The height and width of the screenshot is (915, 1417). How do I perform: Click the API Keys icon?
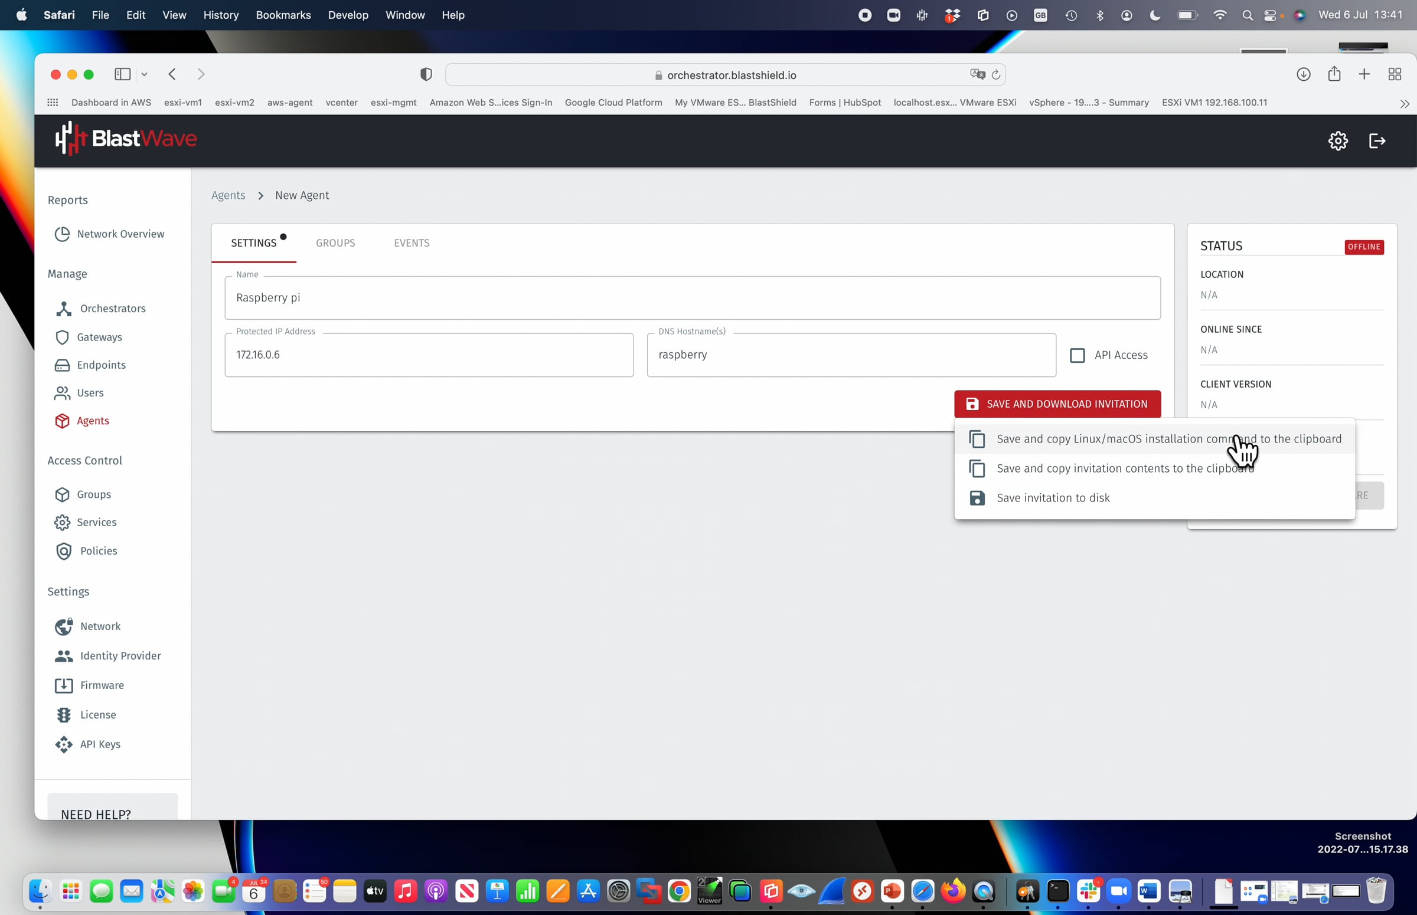(x=64, y=744)
